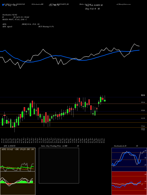Click the 77.51 price axis label
Viewport: 147px width, 195px height.
(x=143, y=126)
